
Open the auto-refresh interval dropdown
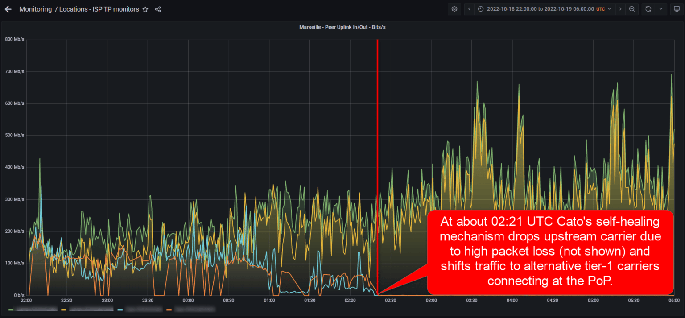tap(661, 9)
